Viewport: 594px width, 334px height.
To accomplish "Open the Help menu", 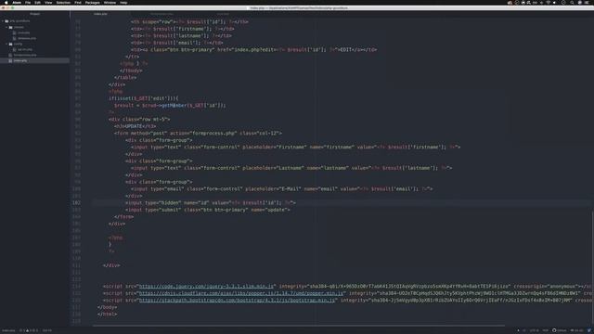I will click(x=123, y=3).
